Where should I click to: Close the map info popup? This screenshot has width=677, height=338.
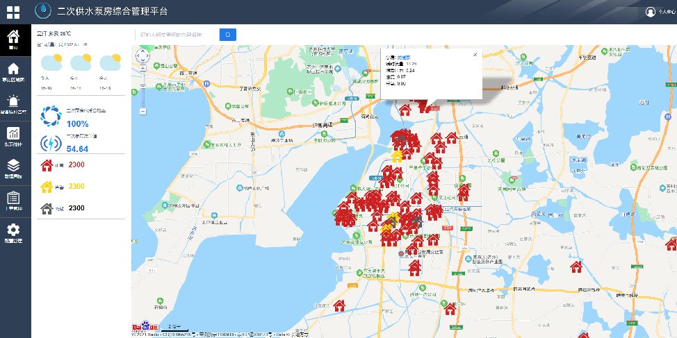(x=475, y=55)
